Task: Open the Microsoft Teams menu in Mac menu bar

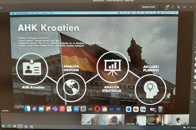Action: pyautogui.click(x=23, y=13)
